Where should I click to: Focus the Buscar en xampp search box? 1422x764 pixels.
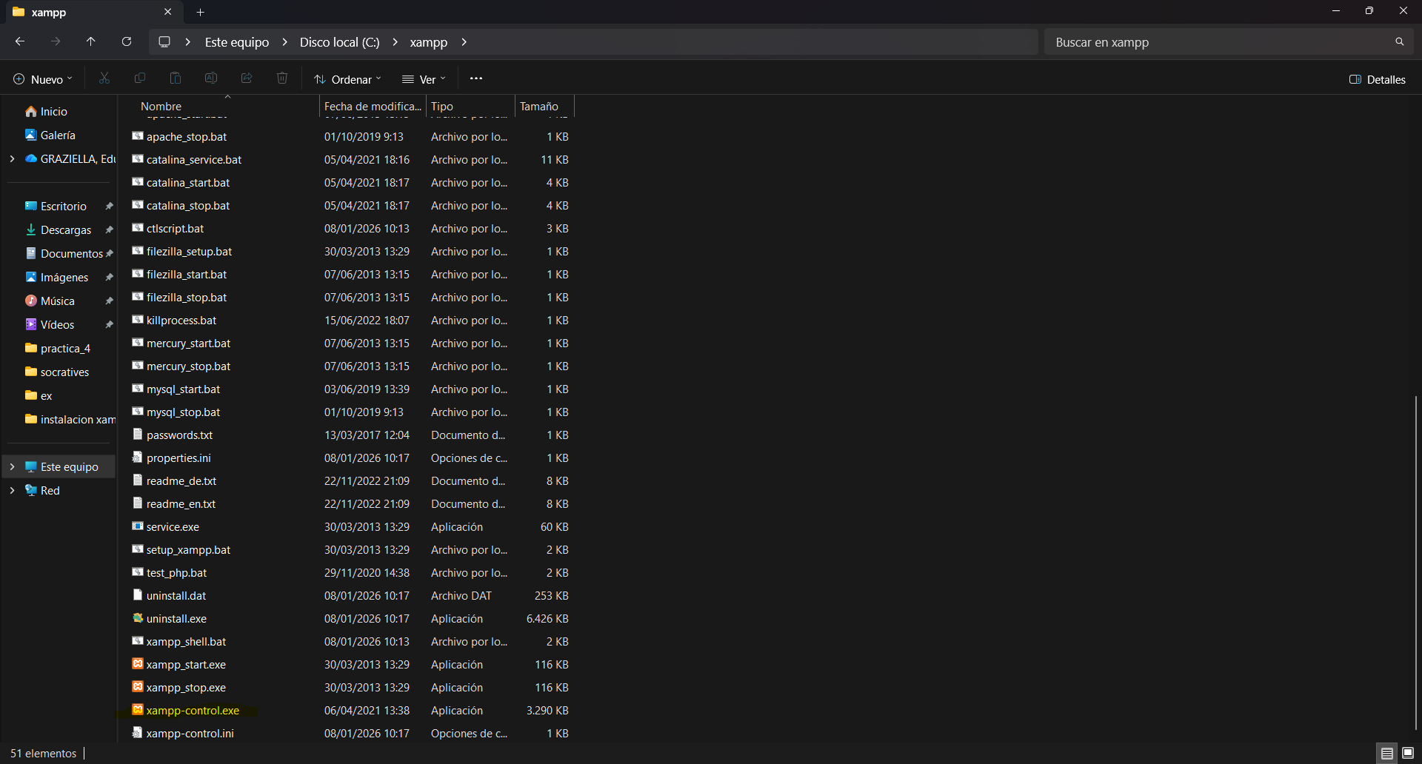click(1221, 42)
